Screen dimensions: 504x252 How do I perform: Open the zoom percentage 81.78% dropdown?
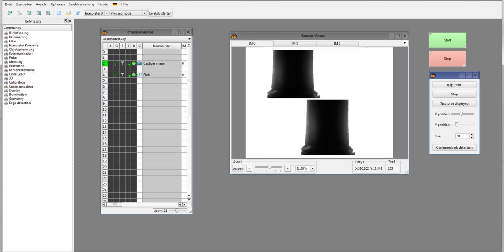click(313, 168)
